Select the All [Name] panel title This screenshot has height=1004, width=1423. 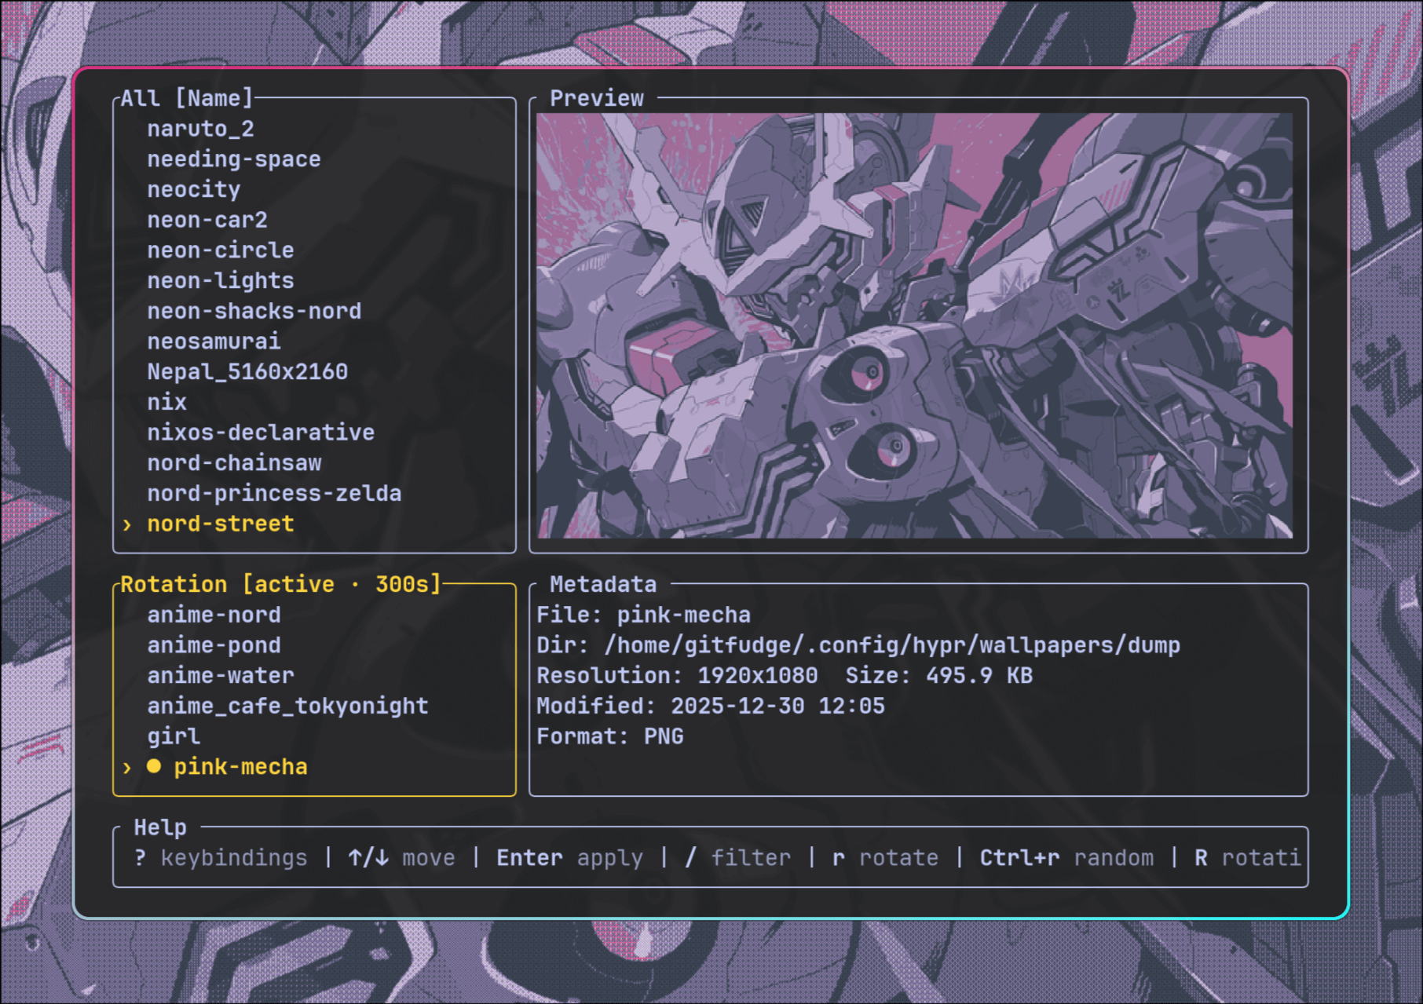coord(187,98)
